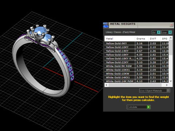Viewport: 175px width, 131px height.
Task: Select the "Yellow Gold:18KY" row
Action: tap(137, 55)
